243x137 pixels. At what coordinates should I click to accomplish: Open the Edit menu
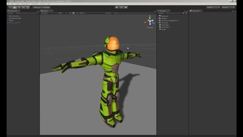13,4
